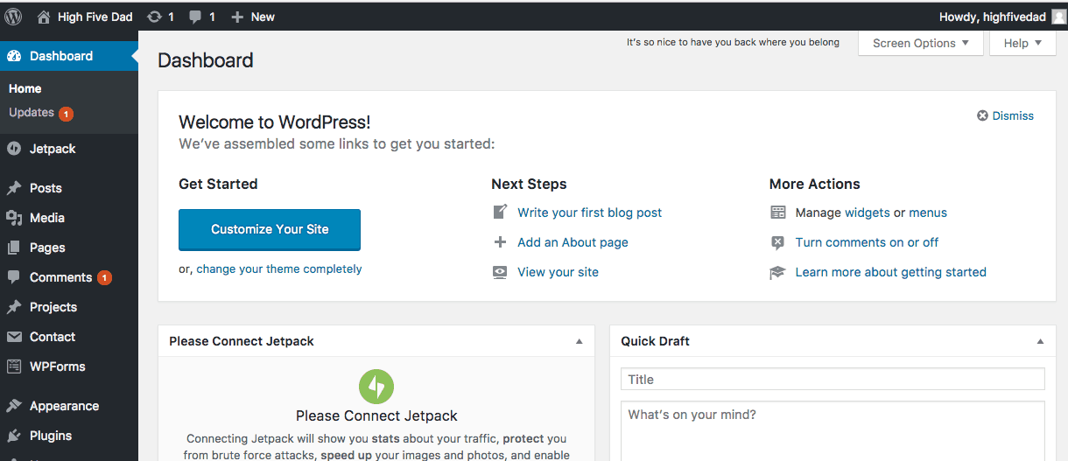Image resolution: width=1068 pixels, height=461 pixels.
Task: Open Learn more about getting started link
Action: pyautogui.click(x=890, y=272)
